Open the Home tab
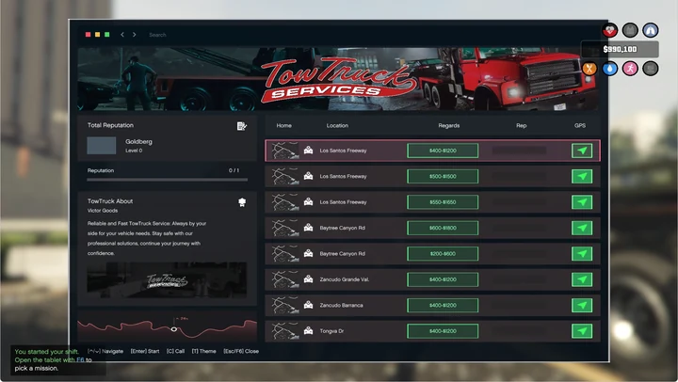 283,126
